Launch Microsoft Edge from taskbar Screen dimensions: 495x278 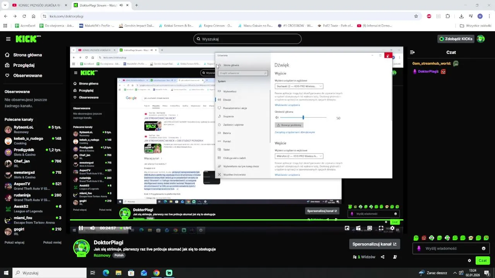(x=106, y=273)
